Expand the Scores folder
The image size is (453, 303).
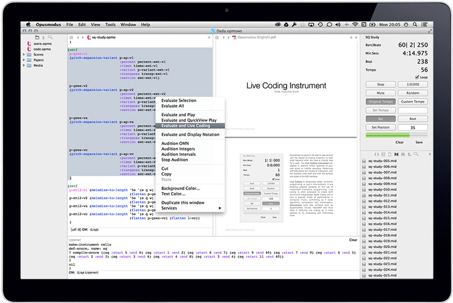[x=24, y=54]
